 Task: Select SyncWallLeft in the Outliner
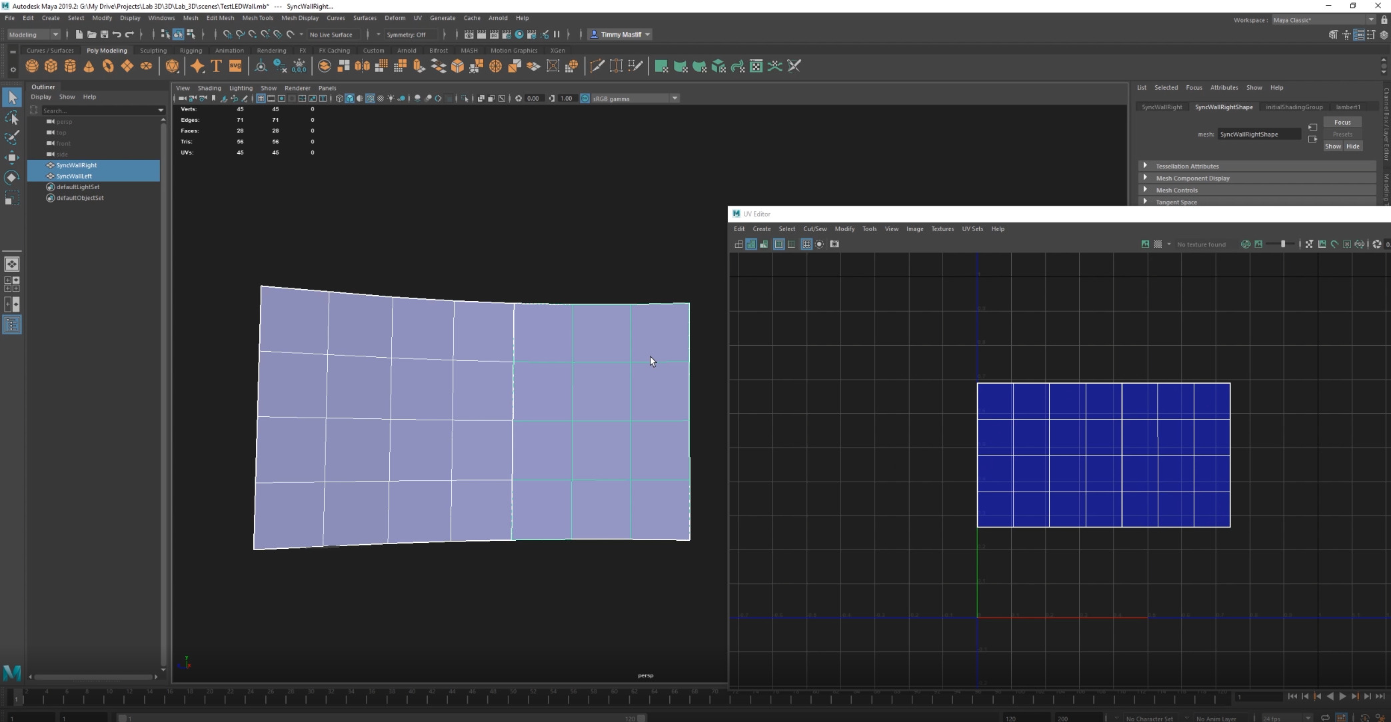74,176
